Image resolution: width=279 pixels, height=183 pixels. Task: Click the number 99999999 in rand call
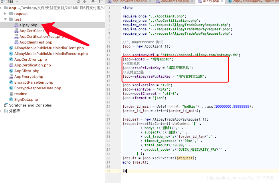coord(241,107)
